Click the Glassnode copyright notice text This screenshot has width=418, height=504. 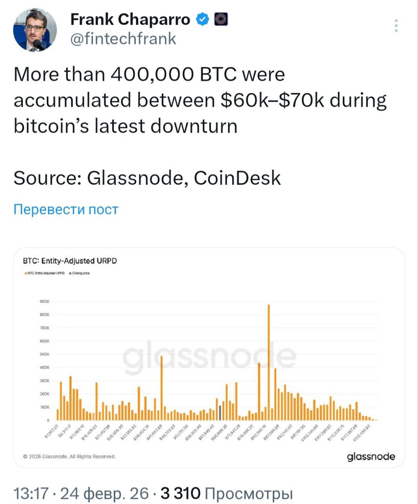point(69,457)
